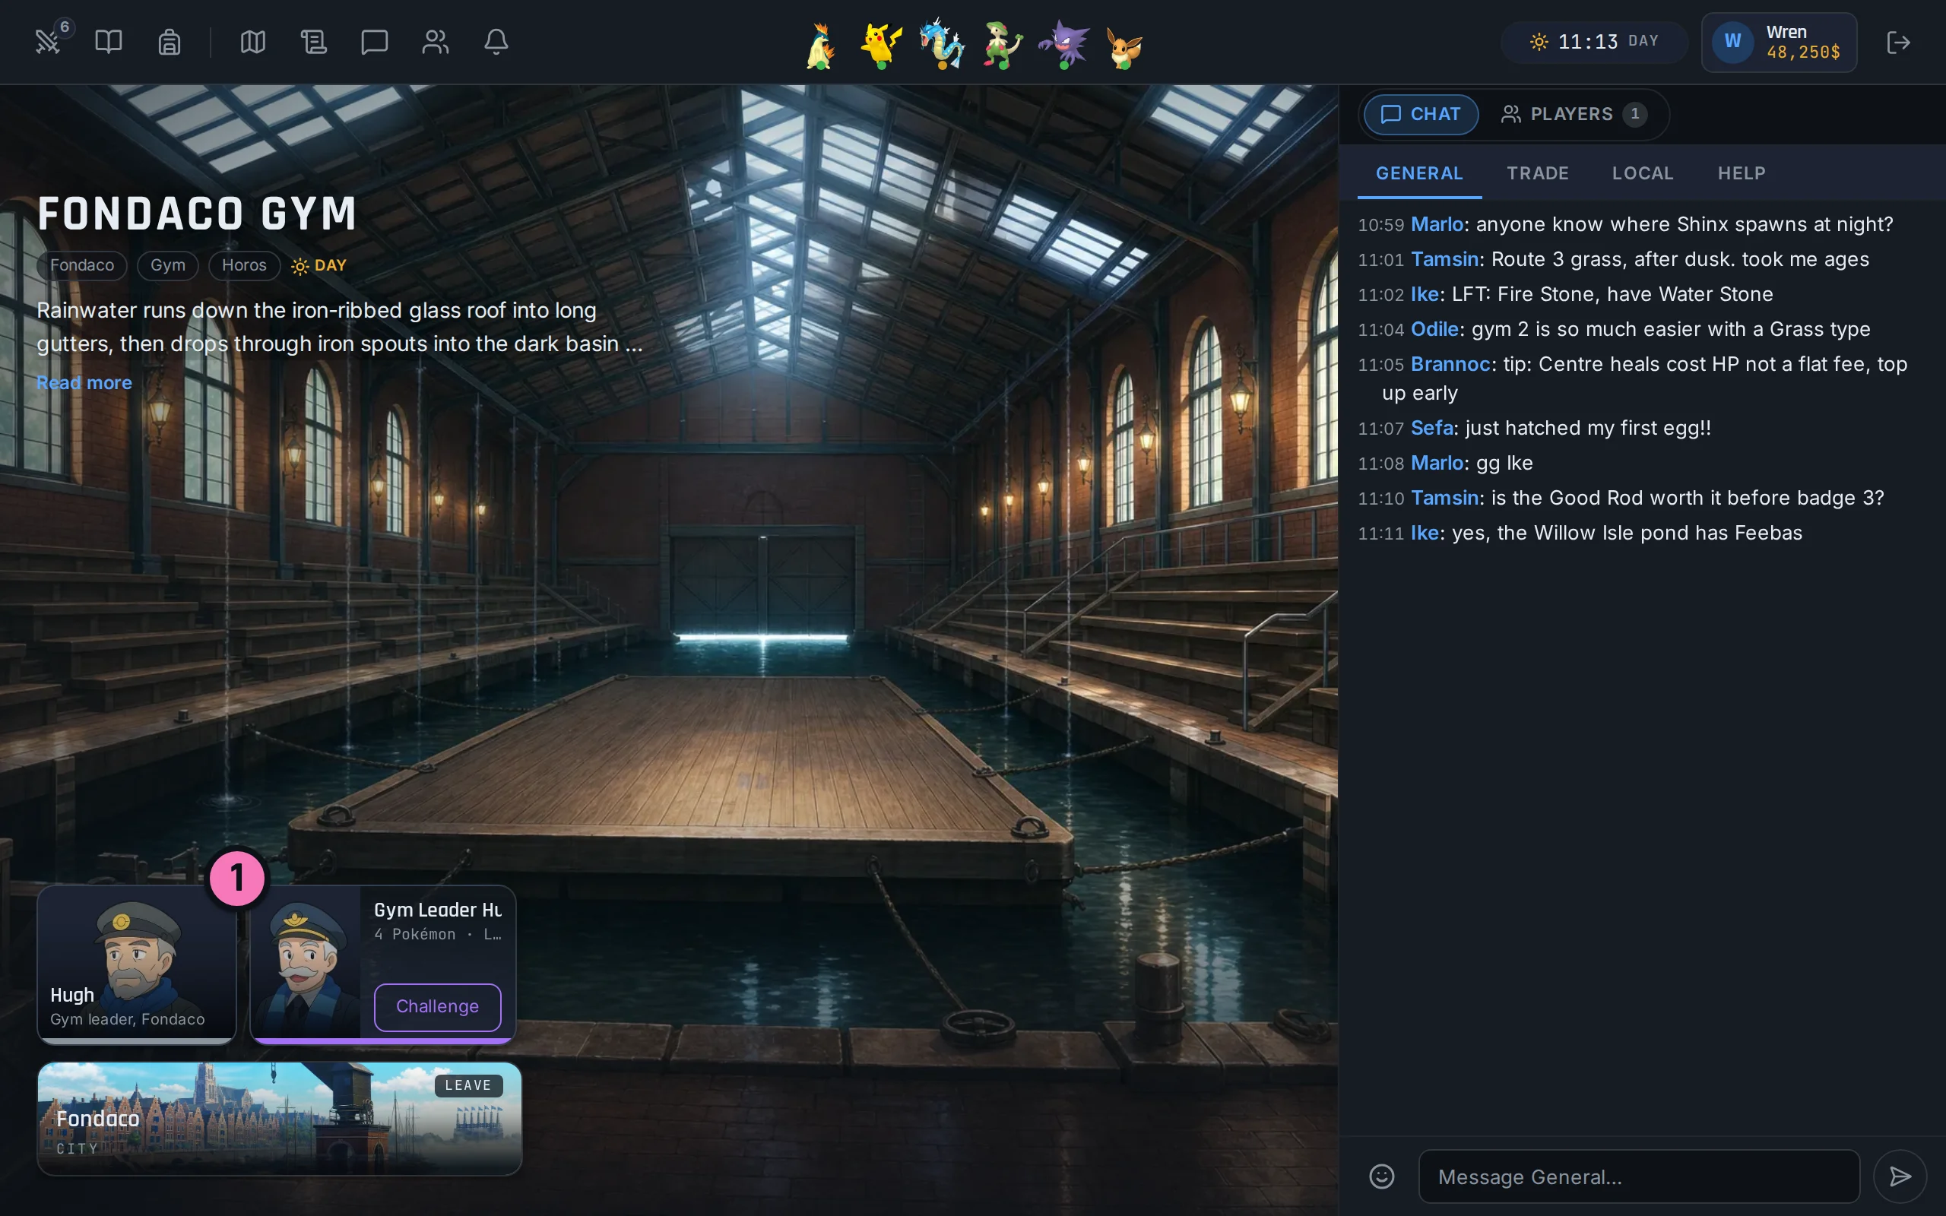Expand the description with Read more
Screen dimensions: 1946x1216
(x=84, y=383)
